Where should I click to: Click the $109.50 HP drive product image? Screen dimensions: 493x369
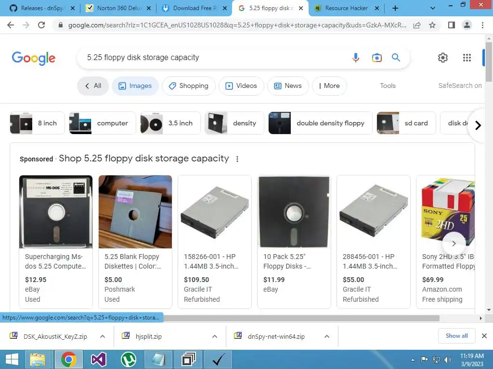point(215,212)
